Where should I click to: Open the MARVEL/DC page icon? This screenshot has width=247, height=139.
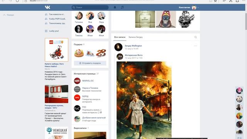point(77,81)
